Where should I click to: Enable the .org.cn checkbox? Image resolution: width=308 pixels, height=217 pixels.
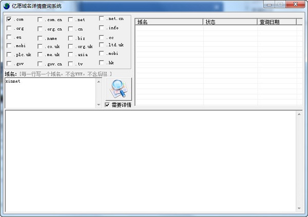click(40, 29)
